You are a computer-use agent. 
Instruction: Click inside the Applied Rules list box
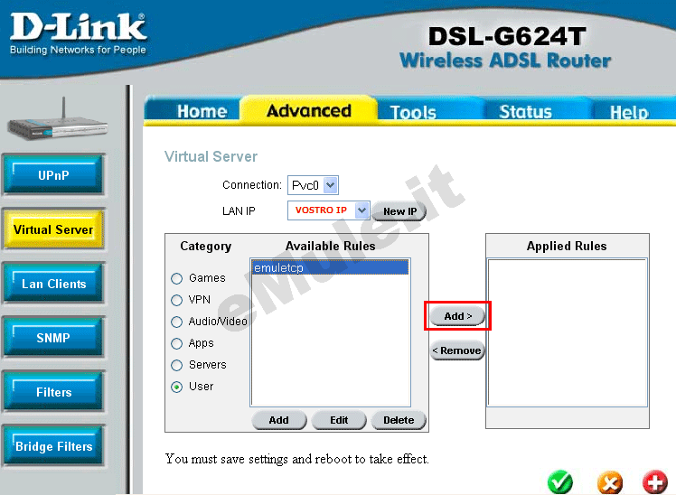coord(567,332)
